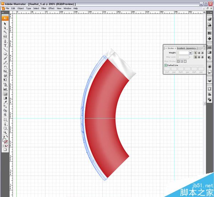The image size is (214, 197).
Task: Choose Round Join in Stroke panel
Action: click(199, 57)
